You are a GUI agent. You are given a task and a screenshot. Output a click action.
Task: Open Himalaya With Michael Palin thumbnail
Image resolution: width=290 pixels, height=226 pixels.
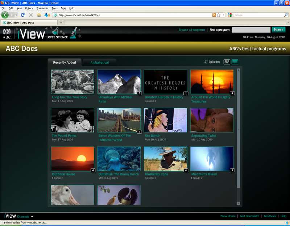tap(119, 81)
